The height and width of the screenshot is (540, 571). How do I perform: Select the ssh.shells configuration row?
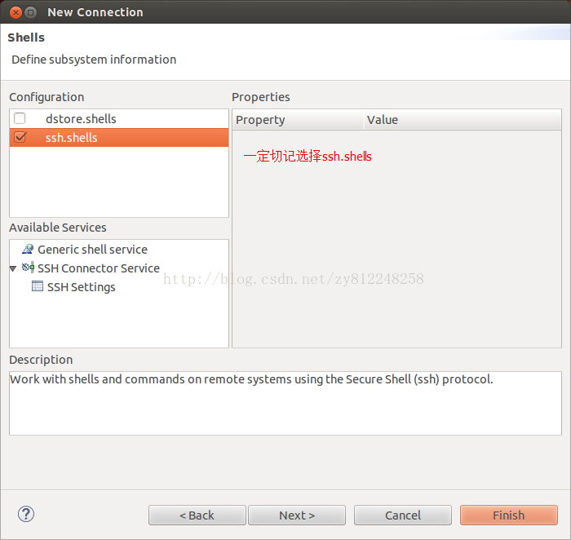pyautogui.click(x=72, y=138)
